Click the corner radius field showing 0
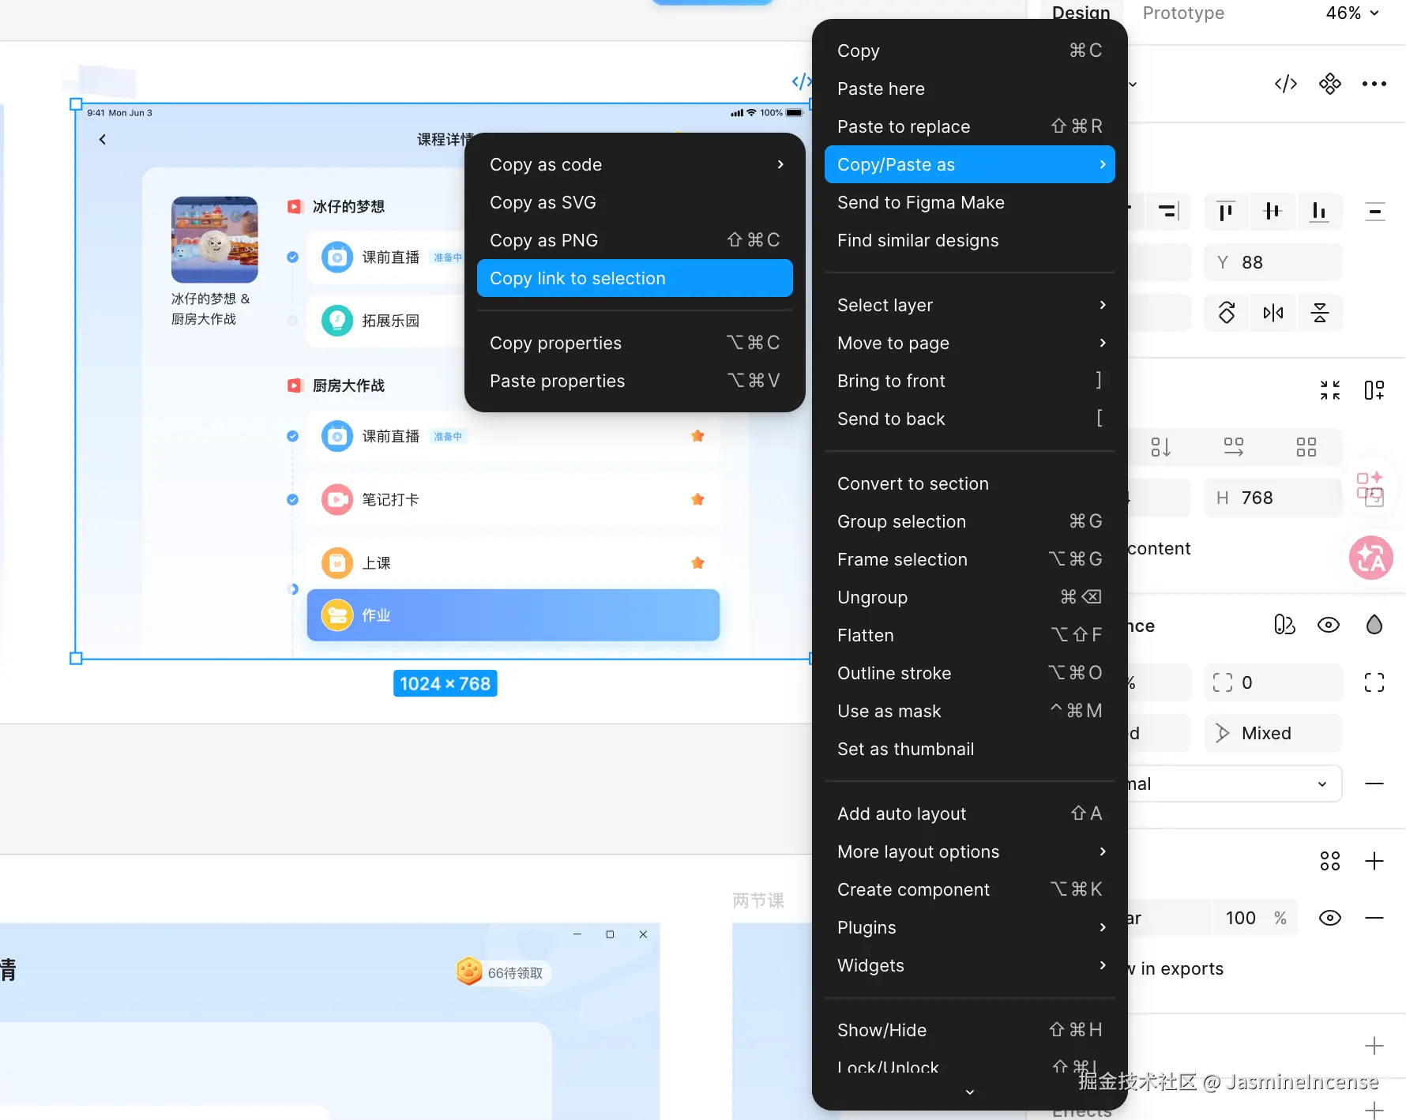Screen dimensions: 1406x1120 tap(1273, 682)
